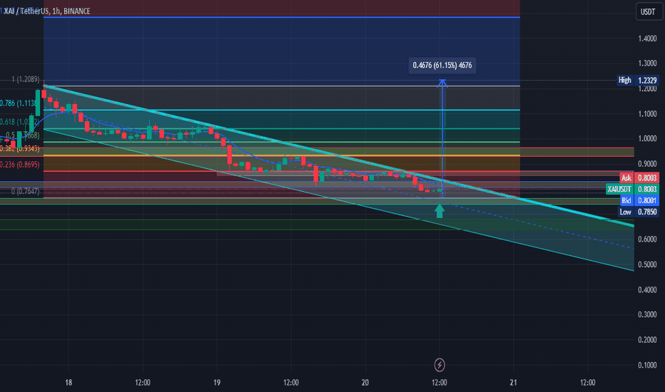This screenshot has height=392, width=665.
Task: Select the 0.236 (0.8695) Fibonacci label
Action: [x=19, y=165]
